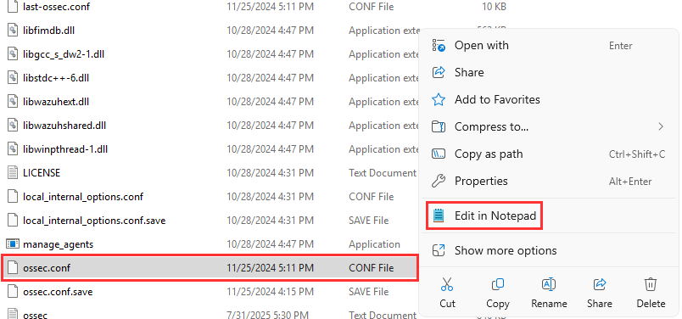Click the Cut scissors icon
This screenshot has height=319, width=682.
(x=447, y=285)
